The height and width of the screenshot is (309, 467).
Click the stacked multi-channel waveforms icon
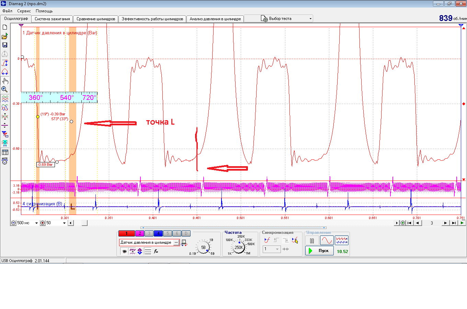[x=5, y=99]
